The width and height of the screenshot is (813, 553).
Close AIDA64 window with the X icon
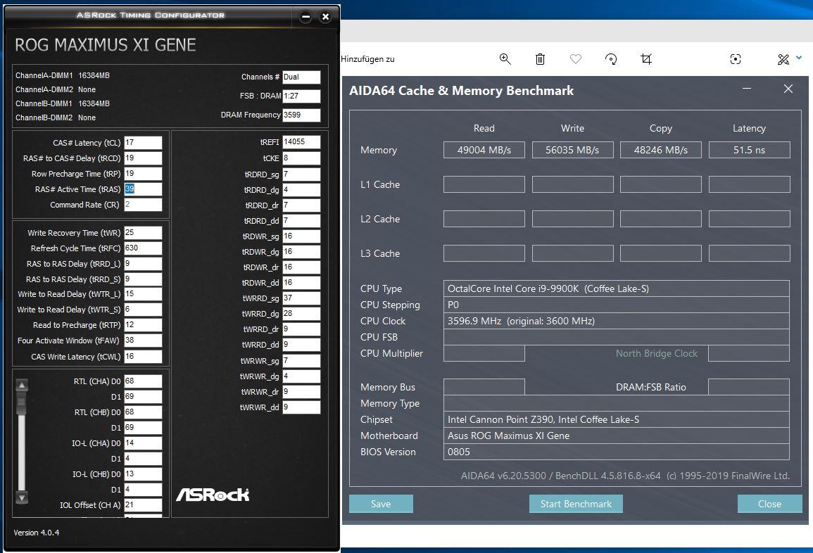click(x=788, y=89)
